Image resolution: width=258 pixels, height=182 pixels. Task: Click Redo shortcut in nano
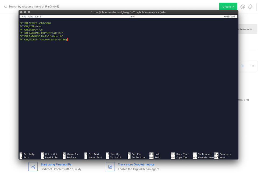coord(155,158)
